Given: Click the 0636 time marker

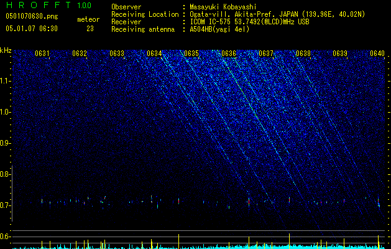Looking at the screenshot, I should [x=229, y=54].
